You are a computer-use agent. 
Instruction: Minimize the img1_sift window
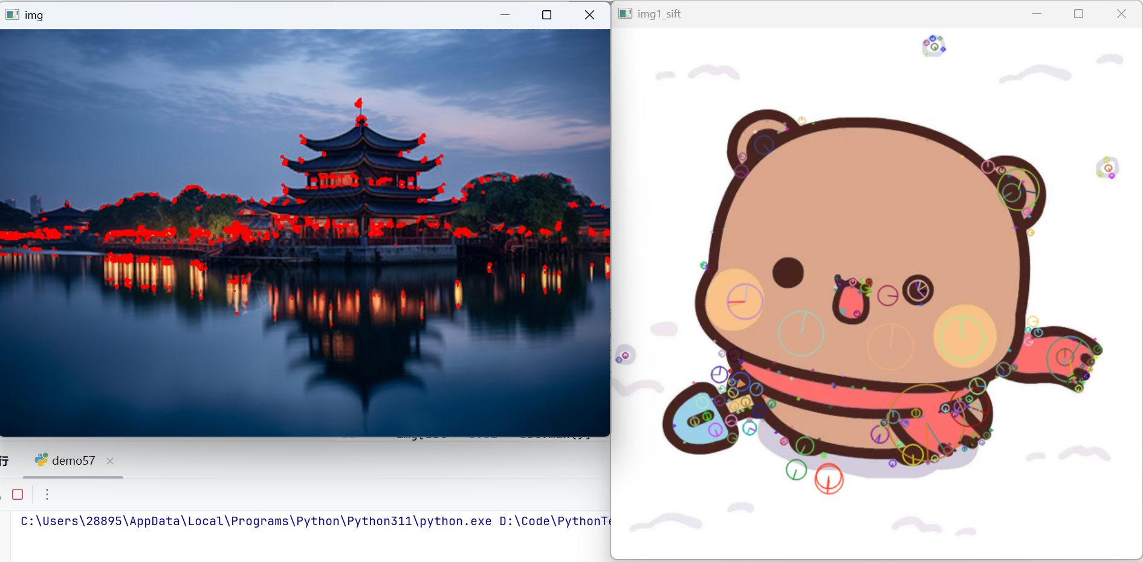point(1037,13)
